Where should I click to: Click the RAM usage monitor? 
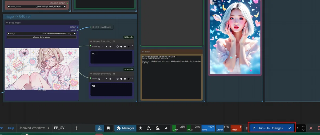pos(193,128)
